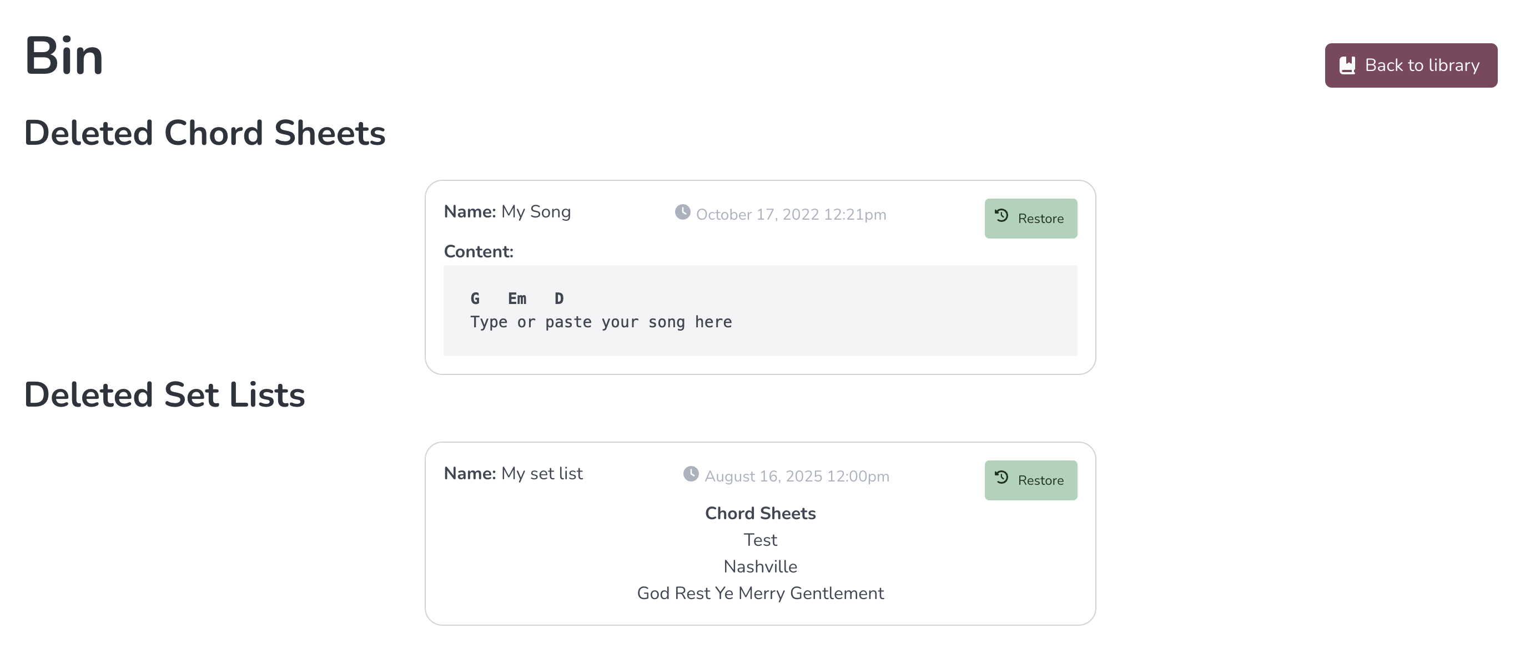This screenshot has width=1520, height=659.
Task: Click the G Em D chord line
Action: (x=517, y=299)
